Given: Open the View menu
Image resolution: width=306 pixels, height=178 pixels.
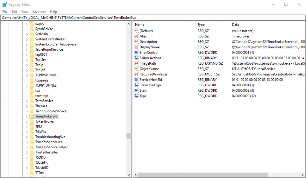Looking at the screenshot, I should [25, 12].
